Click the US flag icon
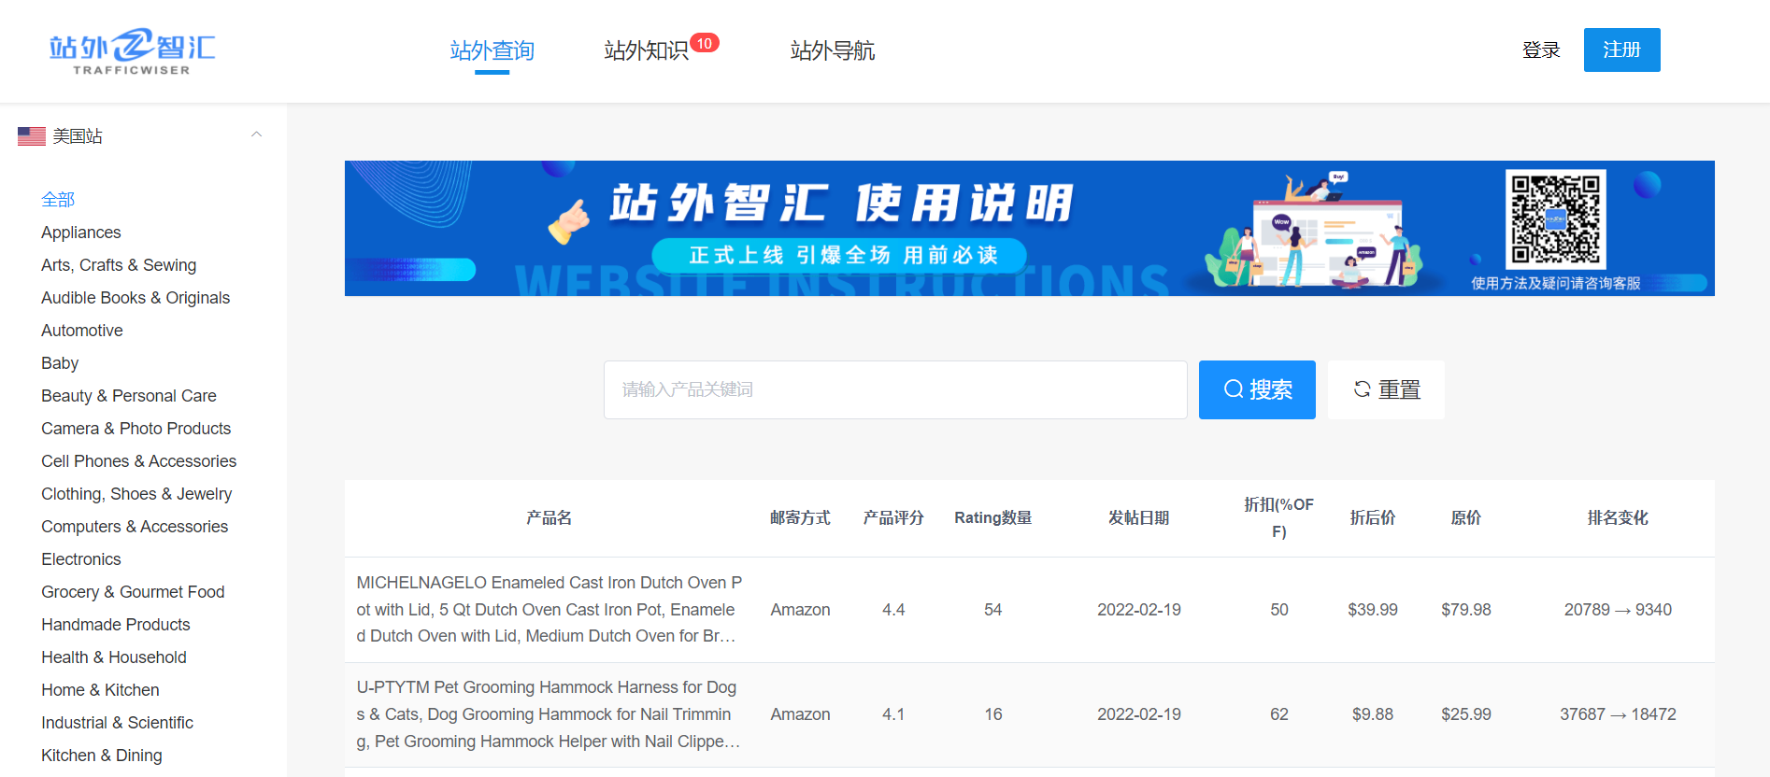1770x777 pixels. tap(32, 136)
